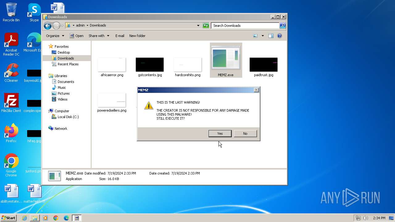Select the poweredsellers.png file
Viewport: 395px width, 222px height.
point(112,102)
